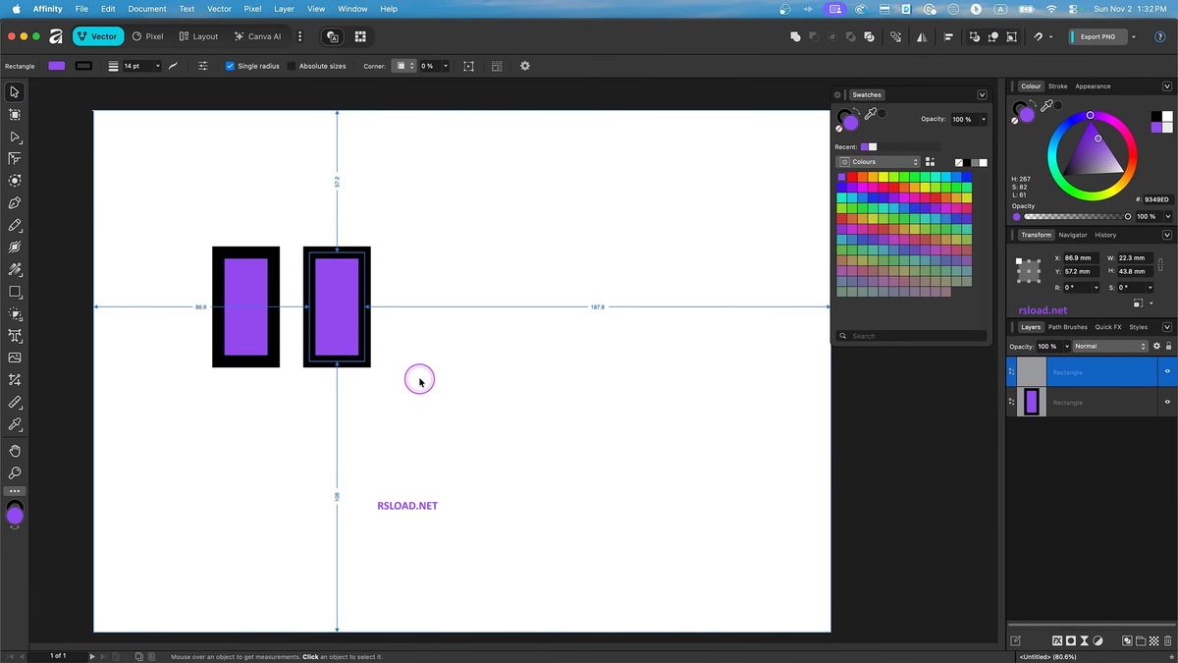Select the Pen tool

[14, 202]
